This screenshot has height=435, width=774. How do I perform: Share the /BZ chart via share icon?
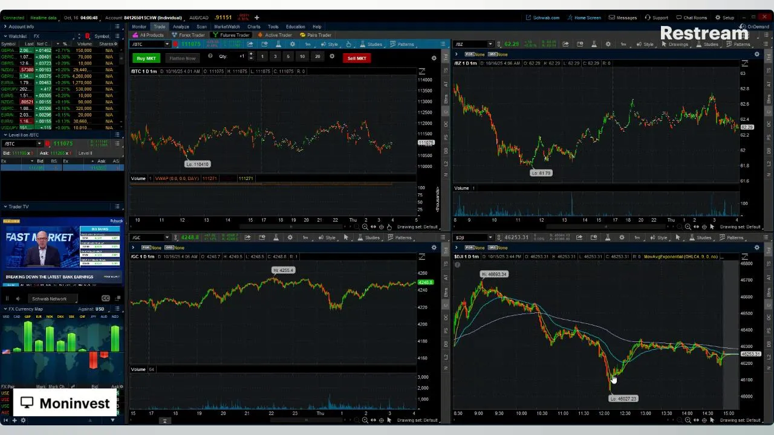[565, 44]
